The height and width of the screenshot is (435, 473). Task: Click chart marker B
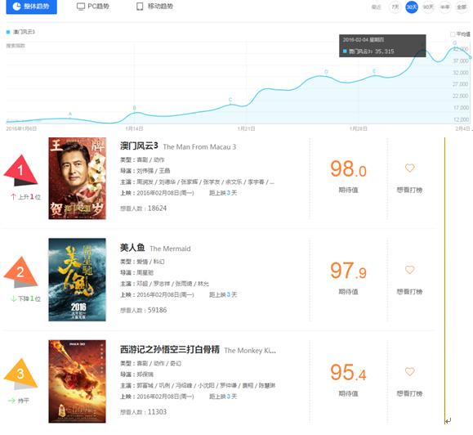pos(135,108)
